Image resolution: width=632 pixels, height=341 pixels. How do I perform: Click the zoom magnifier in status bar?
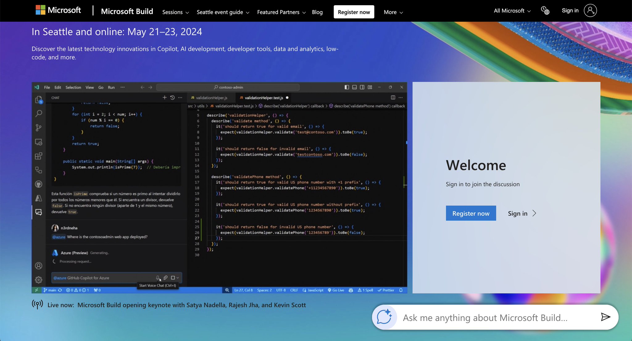click(227, 290)
